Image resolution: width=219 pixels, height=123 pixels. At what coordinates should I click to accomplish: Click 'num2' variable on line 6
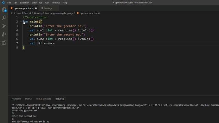(x=40, y=39)
